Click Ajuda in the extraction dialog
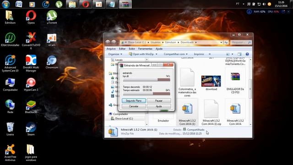293x165 pixels. tap(159, 106)
